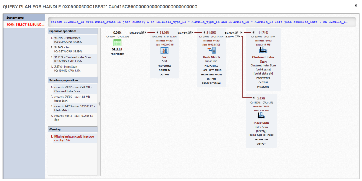The height and width of the screenshot is (181, 362).
Task: Click the Expensive operations panel header
Action: (x=73, y=31)
